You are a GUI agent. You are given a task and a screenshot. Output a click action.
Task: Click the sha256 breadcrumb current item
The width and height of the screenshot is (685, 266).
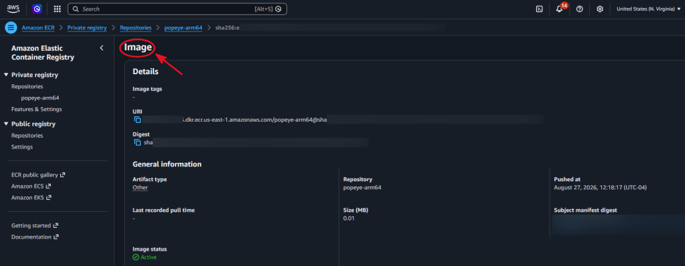point(228,27)
